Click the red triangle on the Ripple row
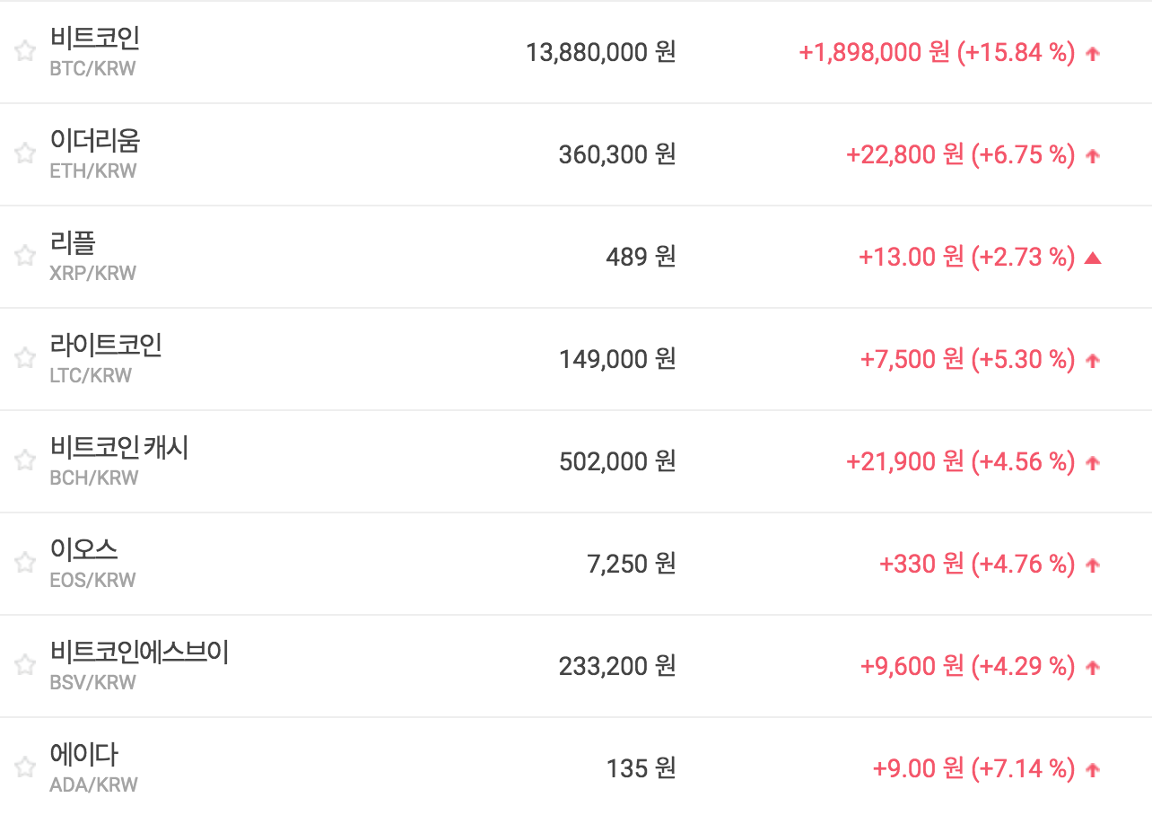 1092,259
